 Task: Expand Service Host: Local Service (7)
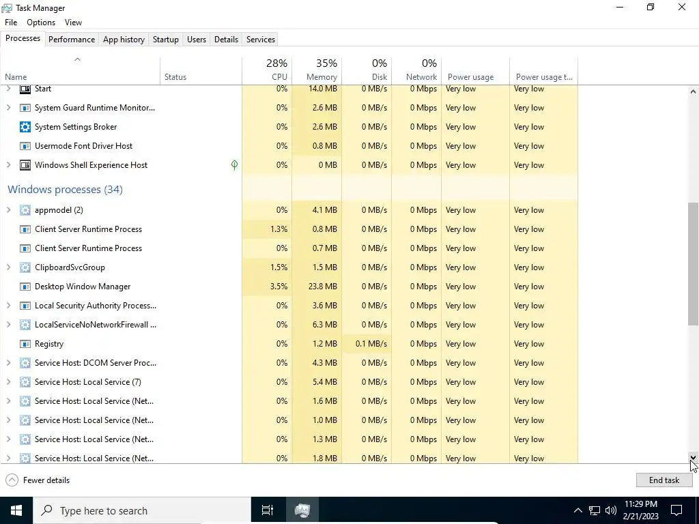pyautogui.click(x=8, y=382)
